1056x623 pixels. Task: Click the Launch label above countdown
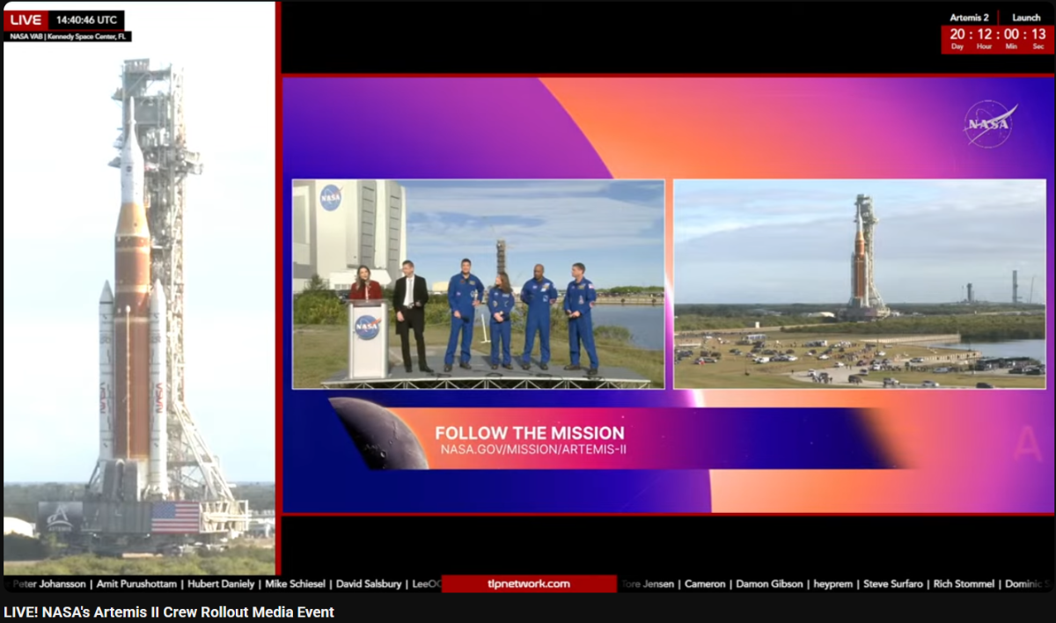click(1026, 18)
